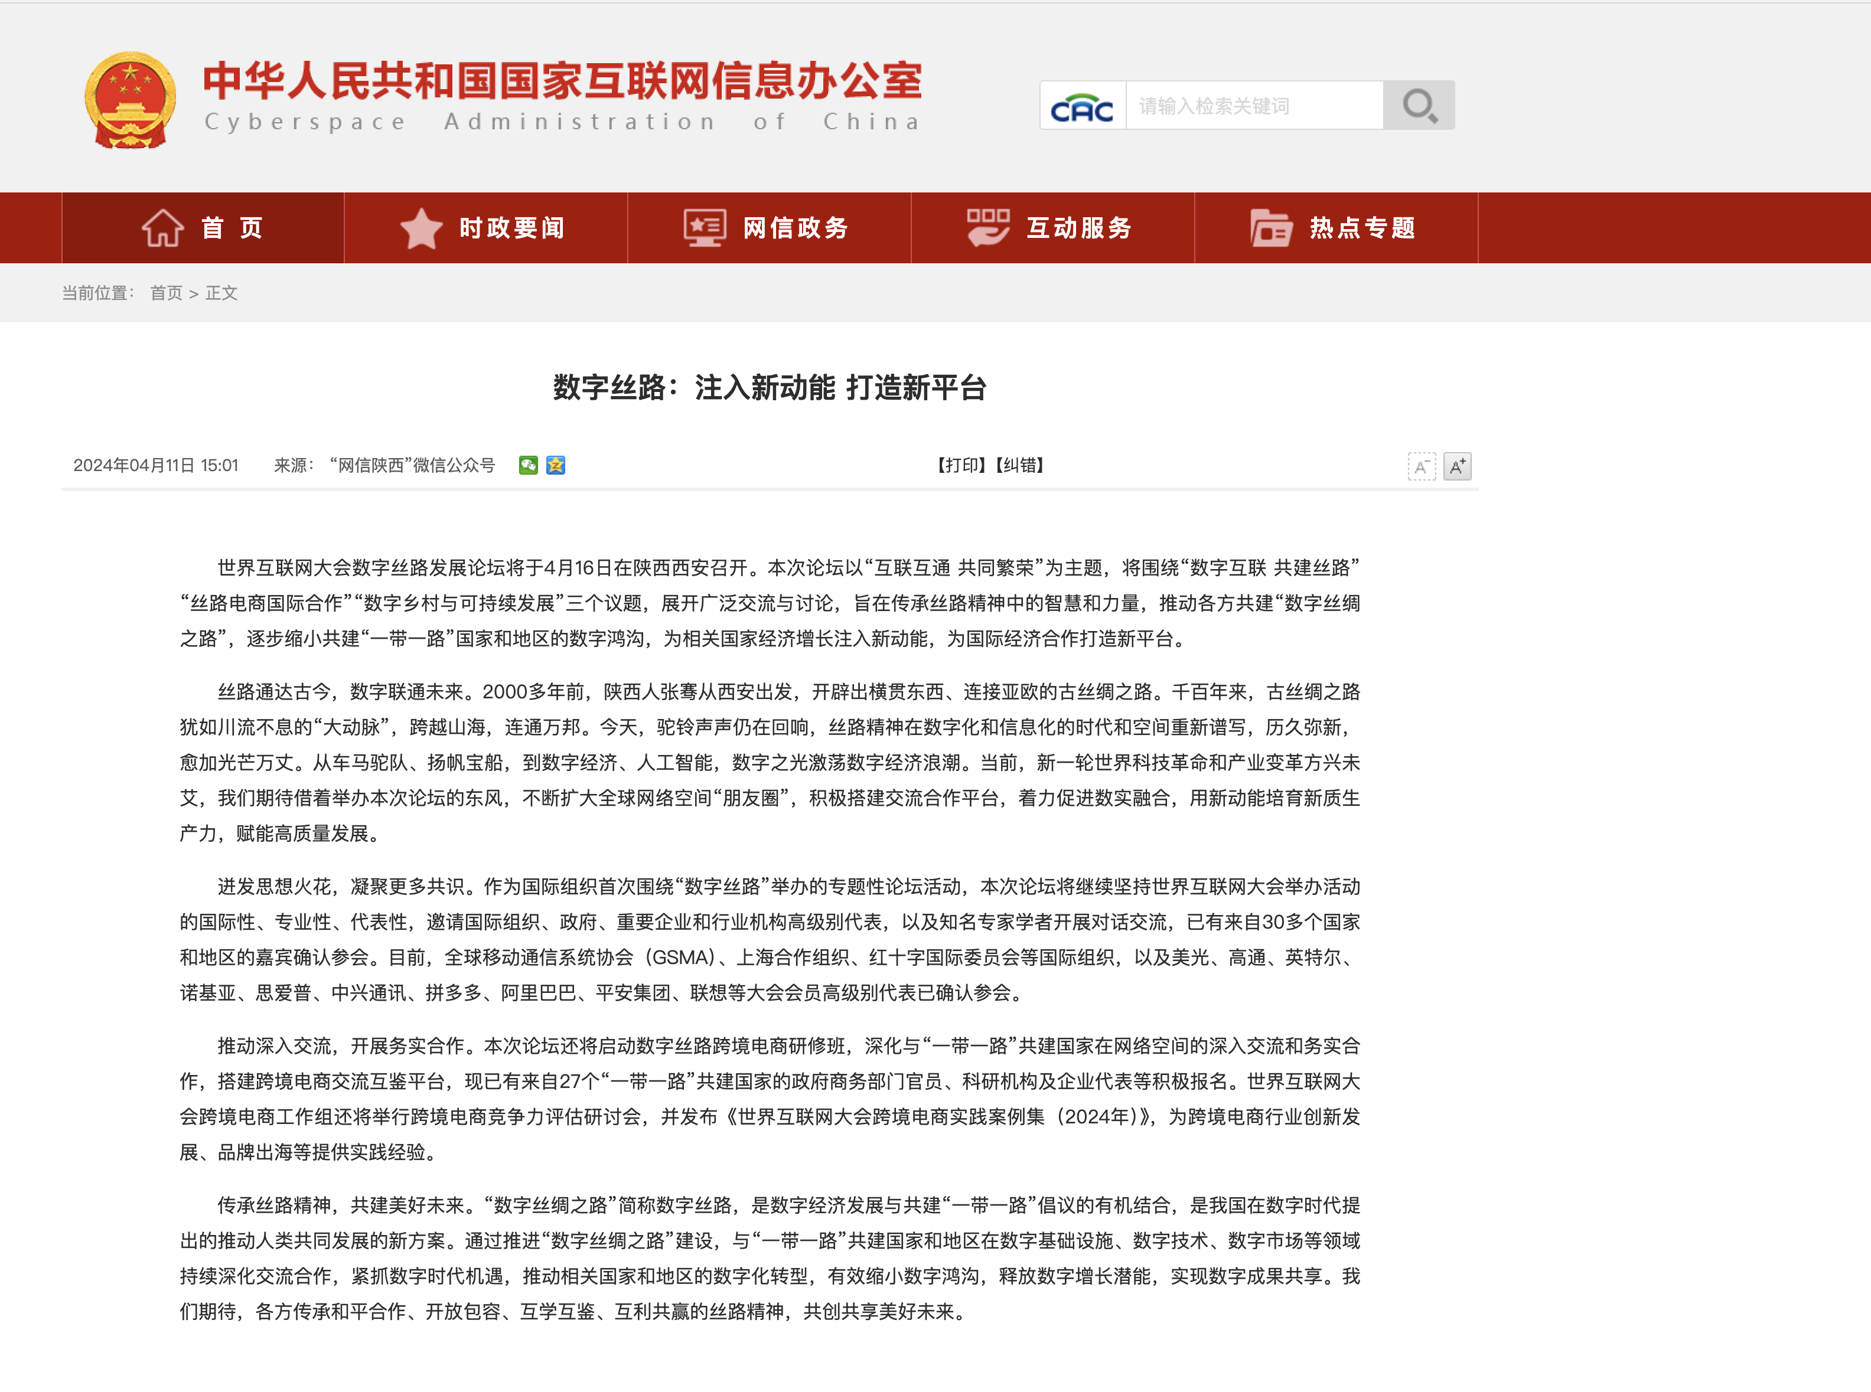Screen dimensions: 1871x1392
Task: Open the 时政要闻 navigation tab
Action: pyautogui.click(x=486, y=227)
